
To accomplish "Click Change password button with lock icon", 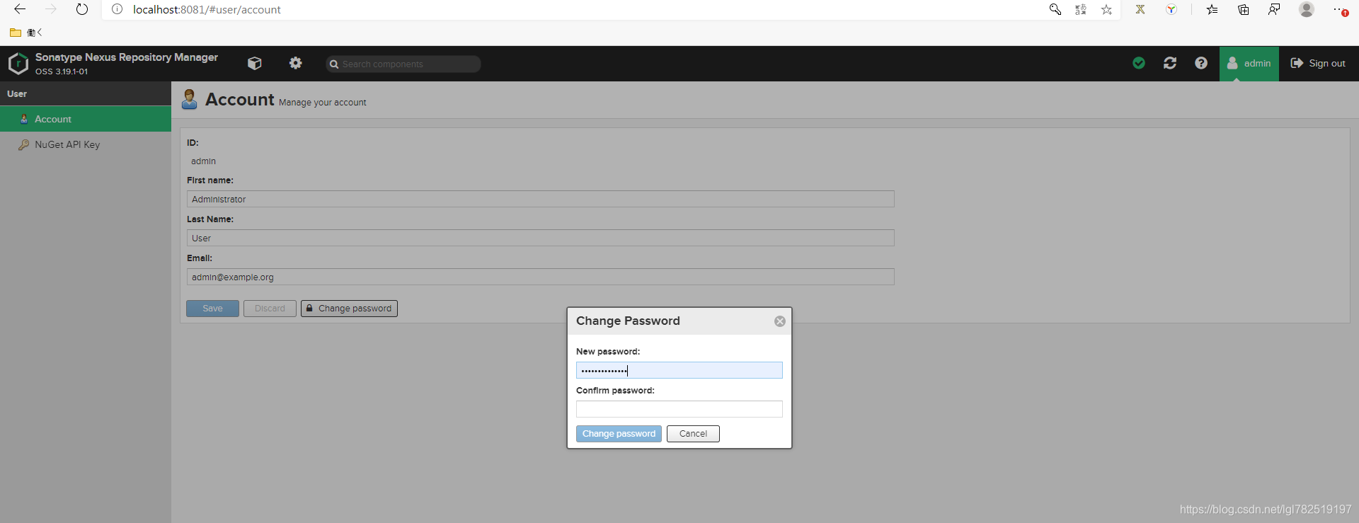I will [x=349, y=309].
